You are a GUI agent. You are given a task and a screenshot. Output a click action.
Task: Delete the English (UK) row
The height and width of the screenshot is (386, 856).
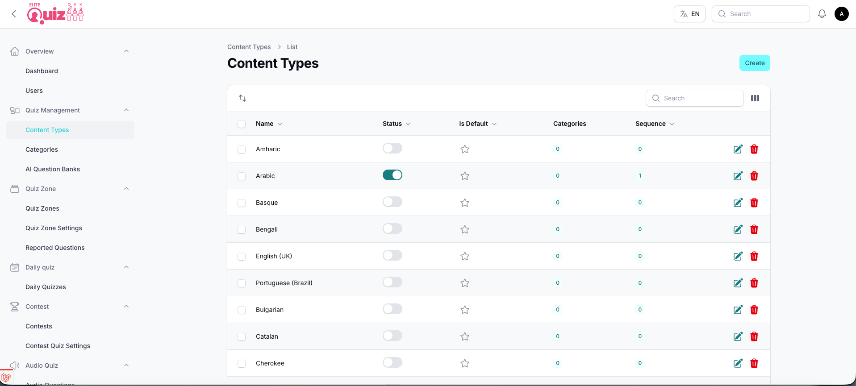[x=754, y=256]
